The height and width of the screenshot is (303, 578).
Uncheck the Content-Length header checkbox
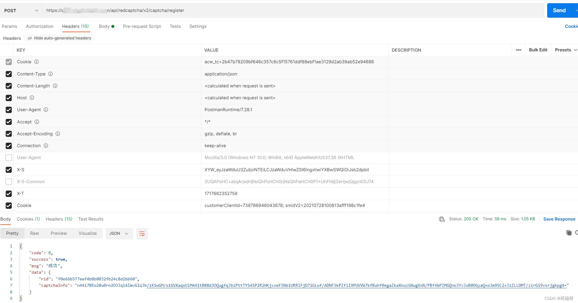pos(9,86)
